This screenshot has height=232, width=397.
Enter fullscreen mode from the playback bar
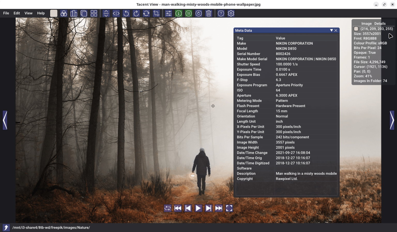tap(229, 208)
